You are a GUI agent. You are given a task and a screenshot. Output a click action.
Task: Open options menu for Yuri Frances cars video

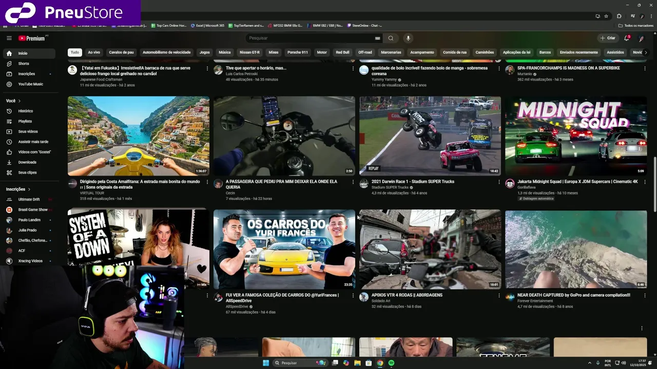pyautogui.click(x=353, y=296)
